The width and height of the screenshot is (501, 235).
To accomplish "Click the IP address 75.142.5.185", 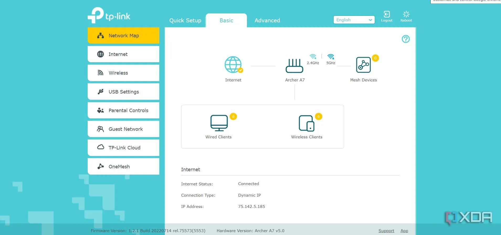I will coord(251,207).
